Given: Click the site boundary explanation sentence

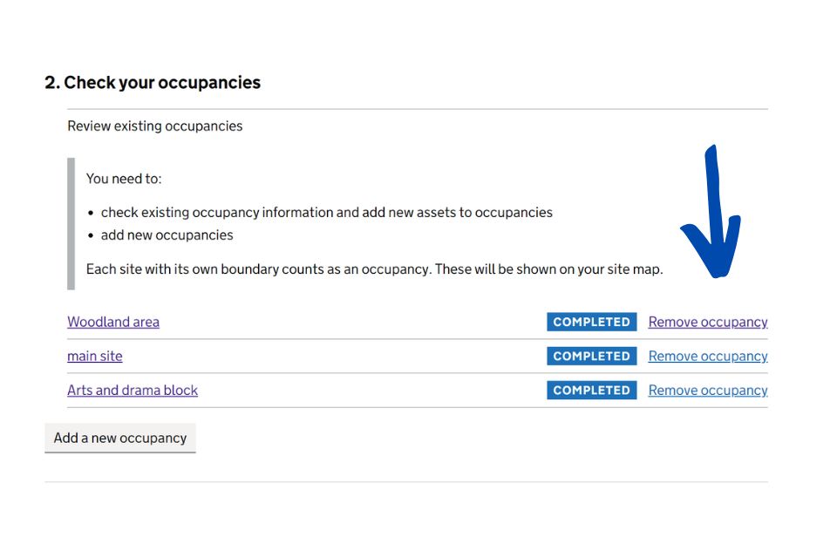Looking at the screenshot, I should (x=374, y=269).
